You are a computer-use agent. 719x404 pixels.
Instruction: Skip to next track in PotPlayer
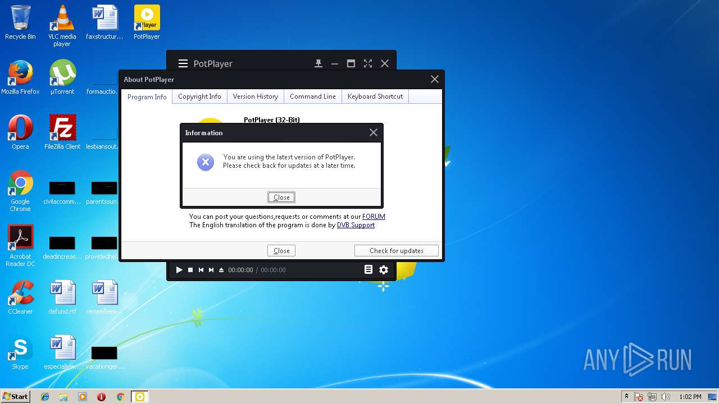[211, 270]
